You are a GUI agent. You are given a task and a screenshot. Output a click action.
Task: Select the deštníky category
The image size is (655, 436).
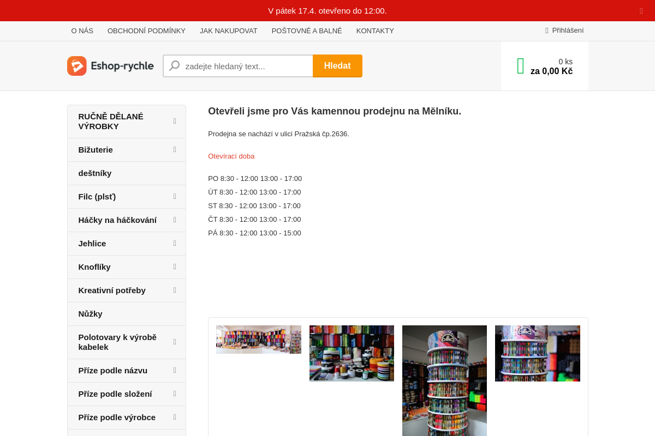(95, 173)
